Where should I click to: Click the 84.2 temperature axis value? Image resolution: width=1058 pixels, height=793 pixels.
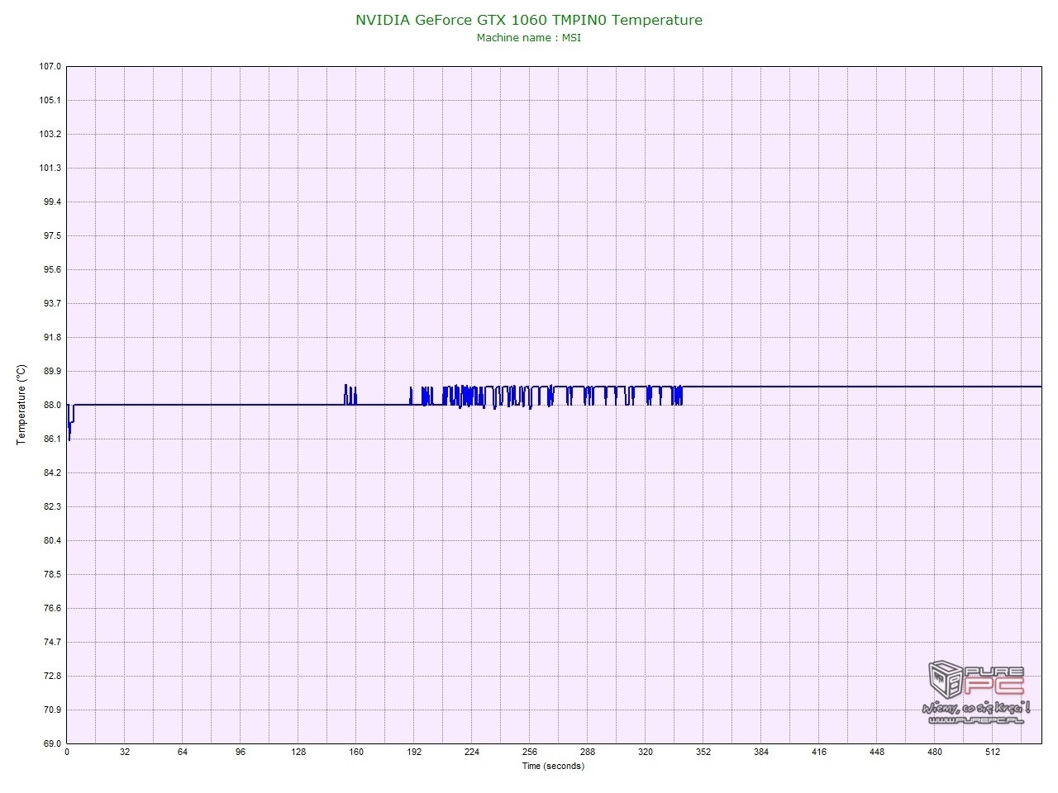pyautogui.click(x=52, y=472)
